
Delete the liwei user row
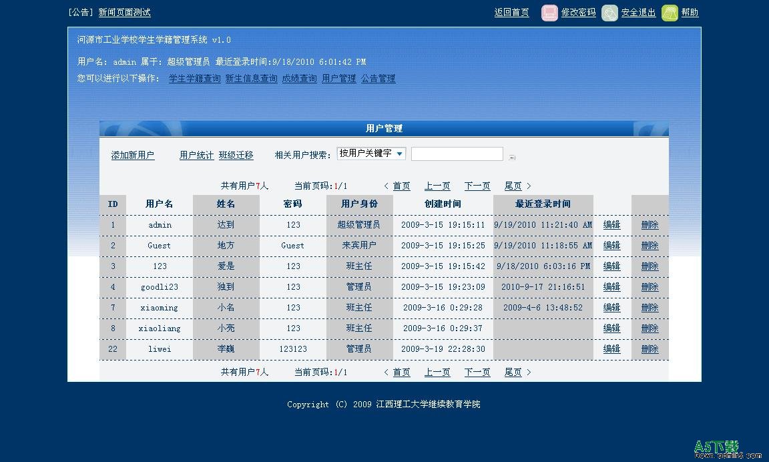[650, 349]
